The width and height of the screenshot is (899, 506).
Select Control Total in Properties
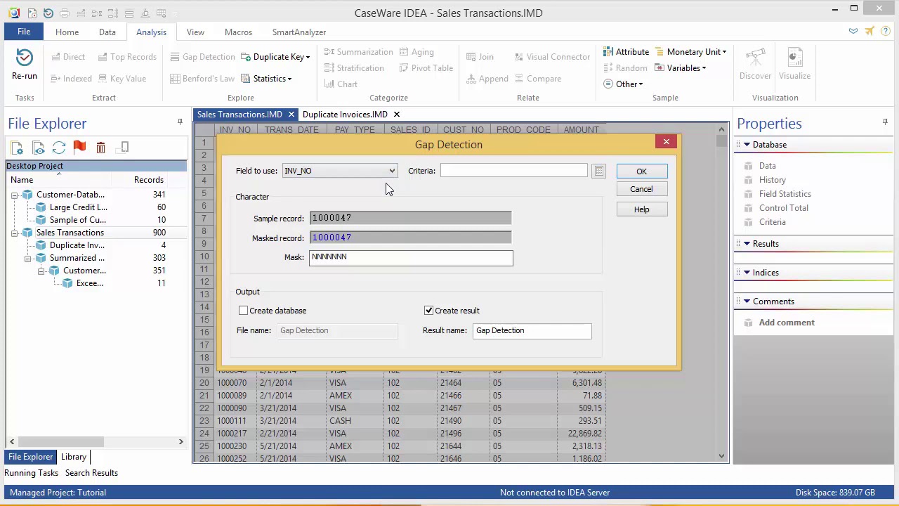tap(783, 208)
